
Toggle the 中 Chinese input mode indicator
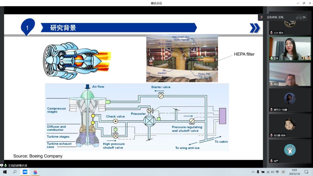(277, 172)
